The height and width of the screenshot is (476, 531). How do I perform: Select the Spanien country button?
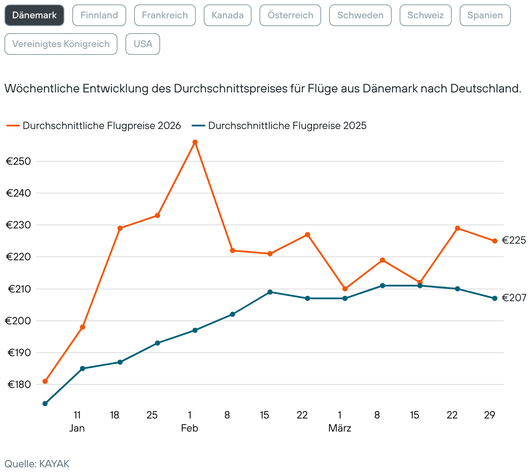(485, 15)
